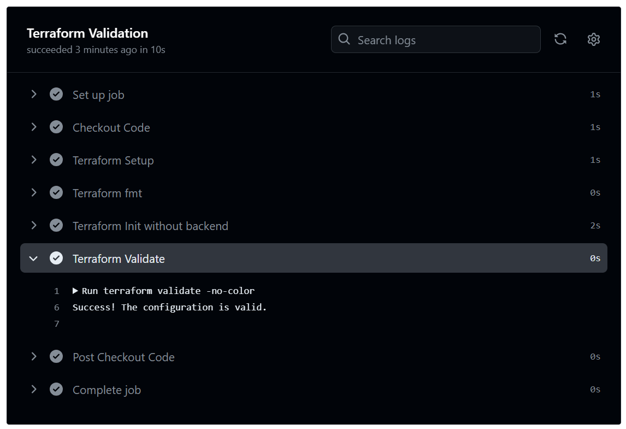Open the Complete job step label
626x429 pixels.
pos(107,390)
